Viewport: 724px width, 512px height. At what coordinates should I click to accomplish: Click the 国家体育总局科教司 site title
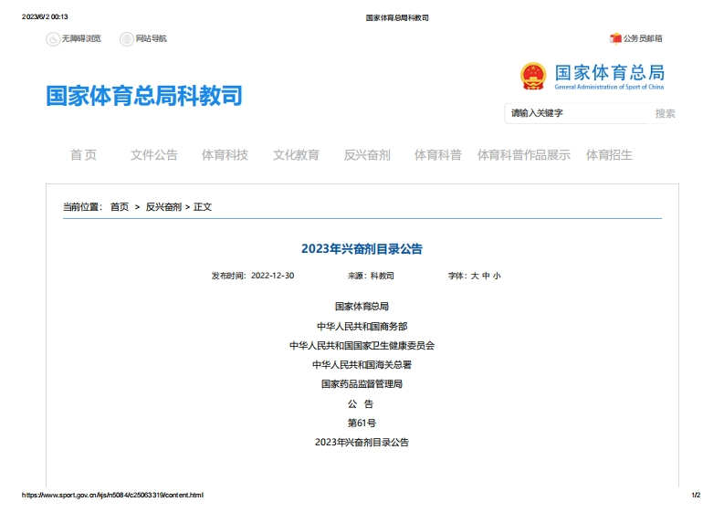pyautogui.click(x=144, y=96)
